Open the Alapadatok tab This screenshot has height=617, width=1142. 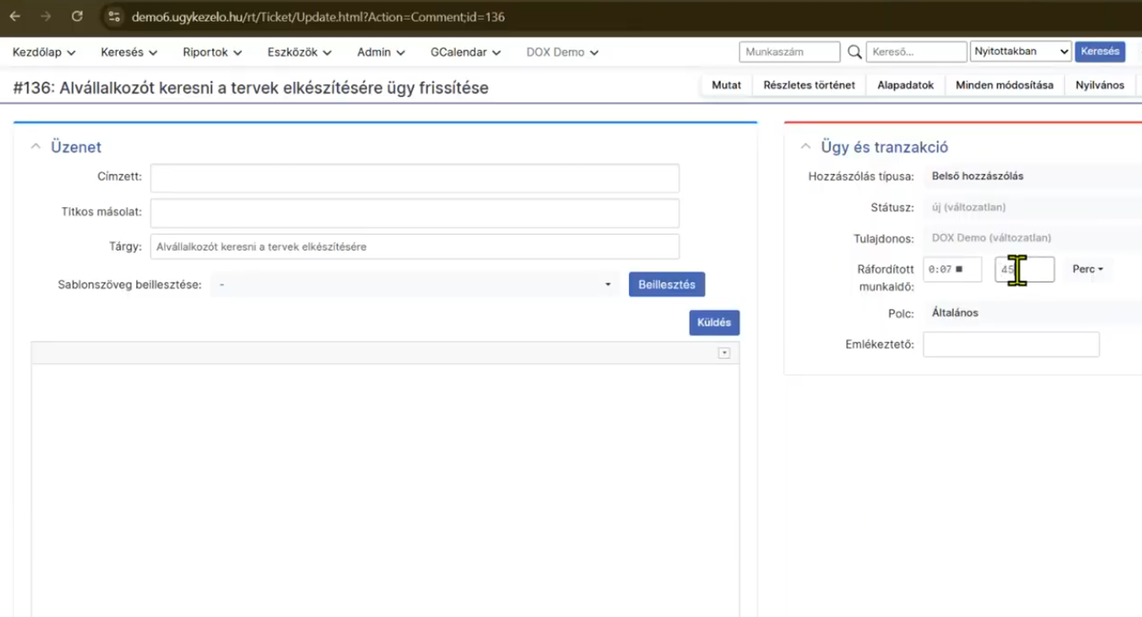(905, 85)
